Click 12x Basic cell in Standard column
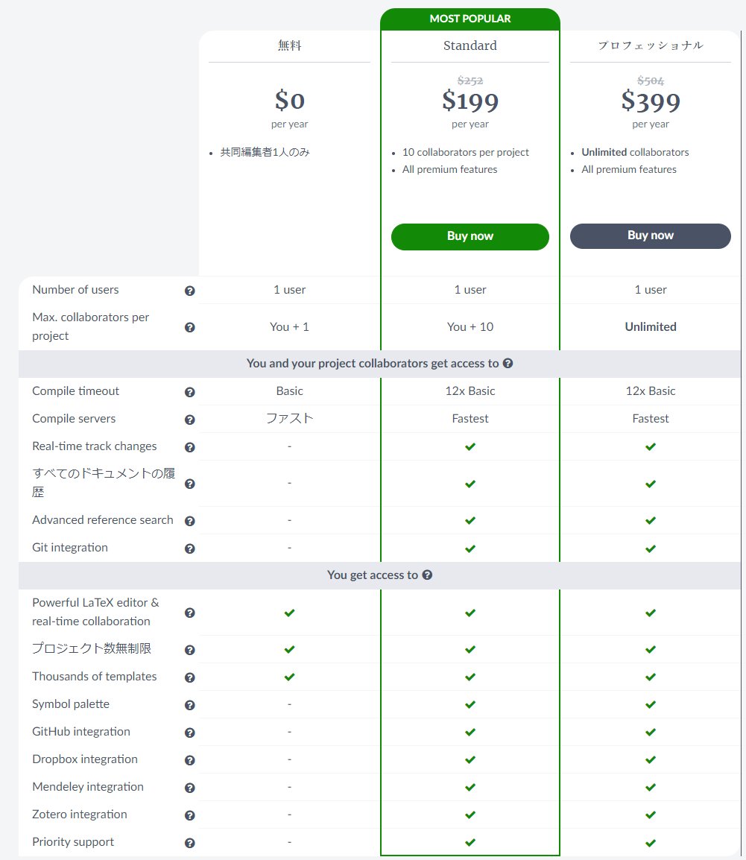This screenshot has width=746, height=860. point(470,391)
